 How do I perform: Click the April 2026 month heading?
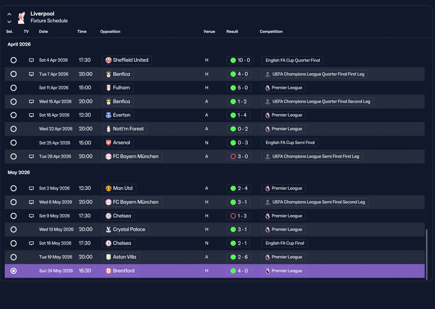pyautogui.click(x=19, y=44)
